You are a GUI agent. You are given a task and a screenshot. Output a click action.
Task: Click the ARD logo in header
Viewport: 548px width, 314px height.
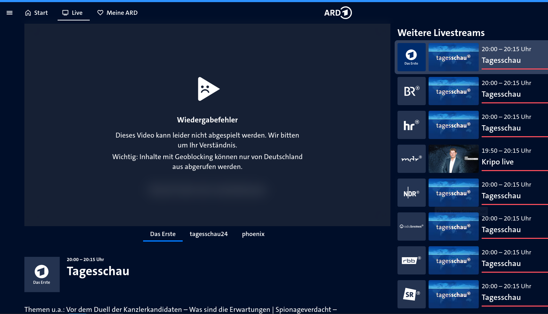tap(338, 13)
